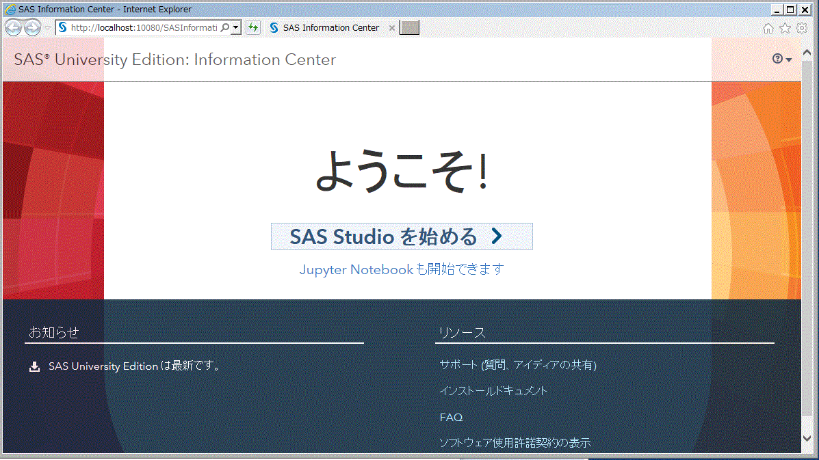The image size is (819, 460).
Task: Go back with the browser Back arrow
Action: click(x=13, y=27)
